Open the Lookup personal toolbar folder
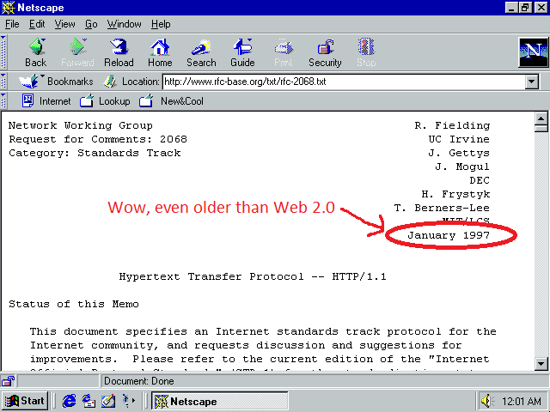Viewport: 550px width, 412px height. pyautogui.click(x=105, y=101)
